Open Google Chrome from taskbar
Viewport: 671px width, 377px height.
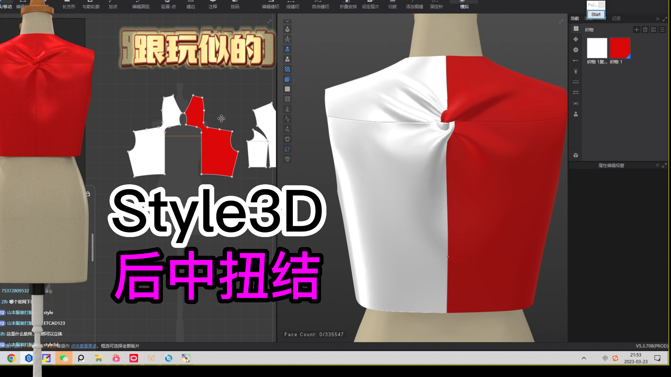(11, 358)
